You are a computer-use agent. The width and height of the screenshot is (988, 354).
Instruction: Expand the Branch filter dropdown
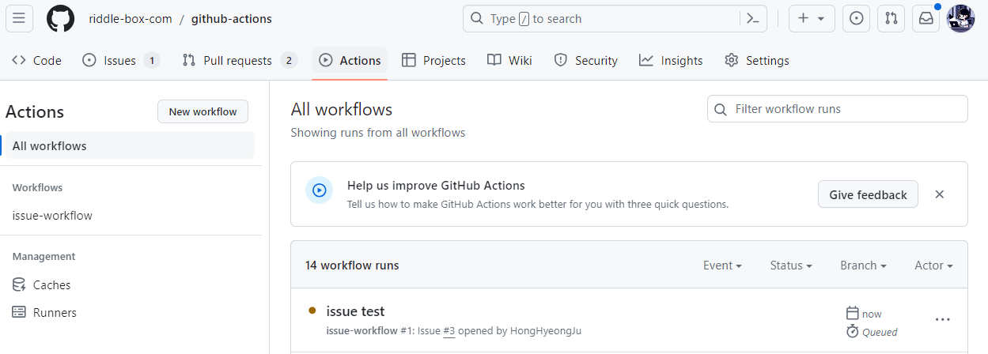click(x=863, y=265)
